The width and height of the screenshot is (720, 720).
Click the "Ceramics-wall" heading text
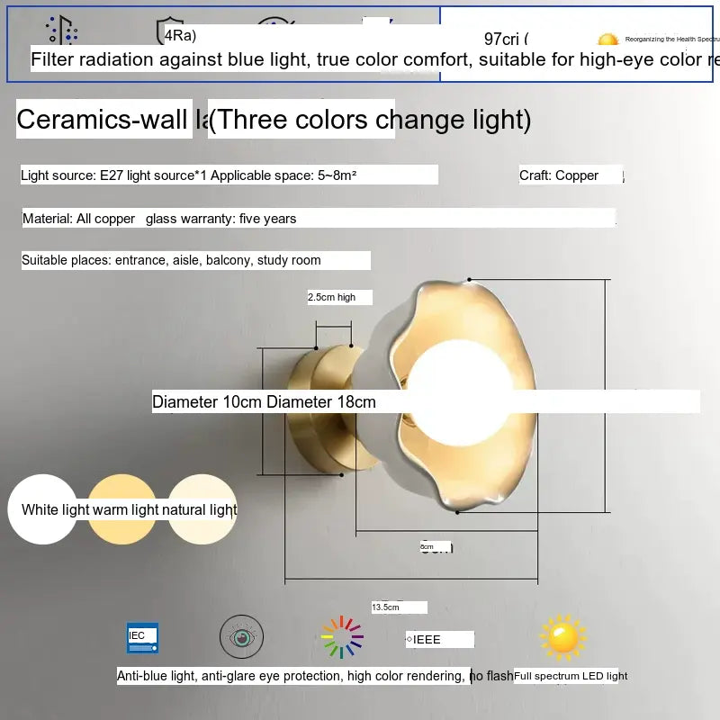(104, 119)
